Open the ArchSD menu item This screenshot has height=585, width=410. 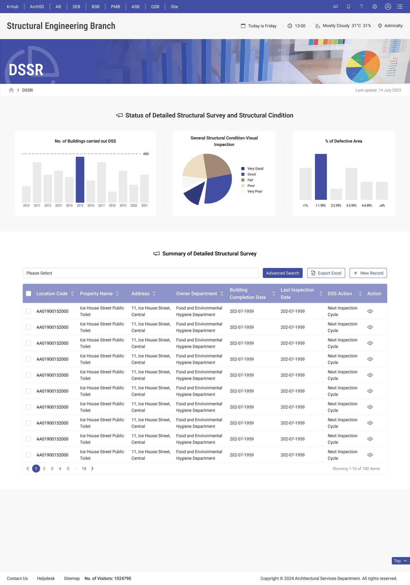tap(37, 7)
